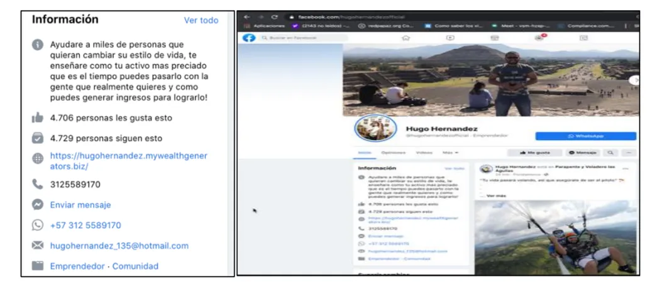The width and height of the screenshot is (662, 284).
Task: Click the followers icon next to 4.729 personas
Action: (x=38, y=138)
